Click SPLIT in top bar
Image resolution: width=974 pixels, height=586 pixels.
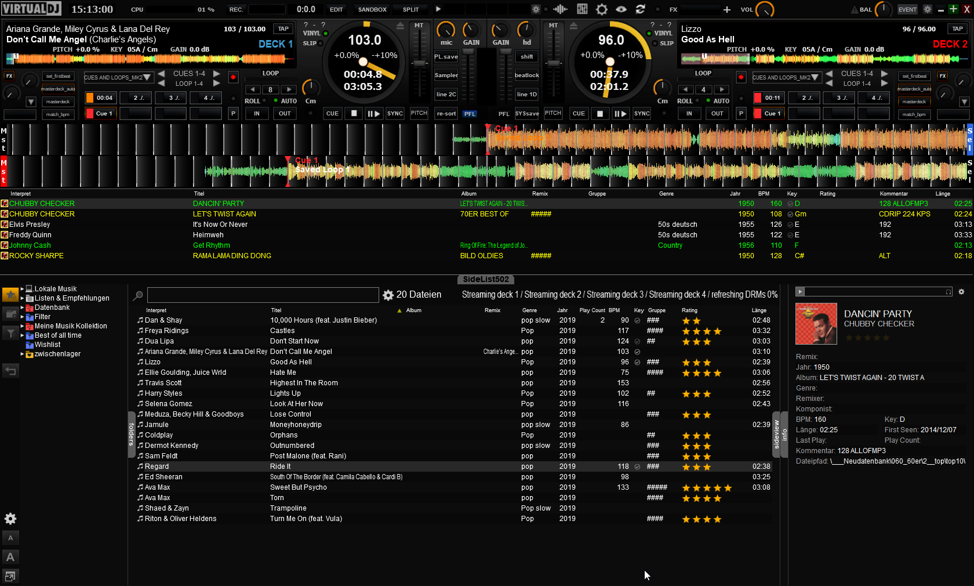pyautogui.click(x=410, y=9)
